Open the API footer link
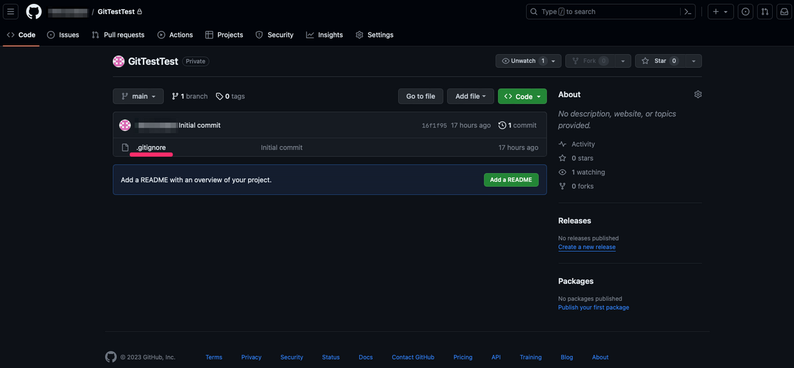Screen dimensions: 794x368 click(x=496, y=357)
